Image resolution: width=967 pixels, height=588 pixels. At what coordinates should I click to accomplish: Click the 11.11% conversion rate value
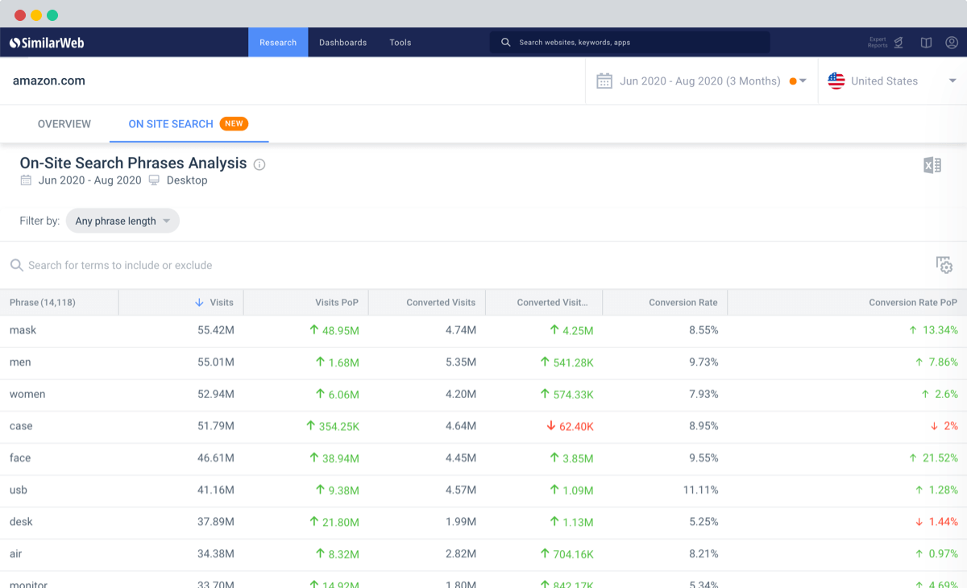(700, 490)
